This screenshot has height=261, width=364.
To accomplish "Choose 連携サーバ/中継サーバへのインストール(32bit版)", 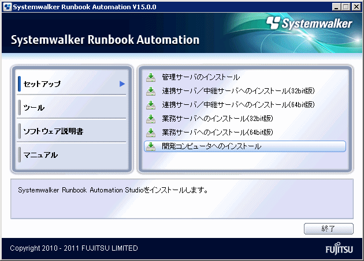I will click(x=238, y=91).
